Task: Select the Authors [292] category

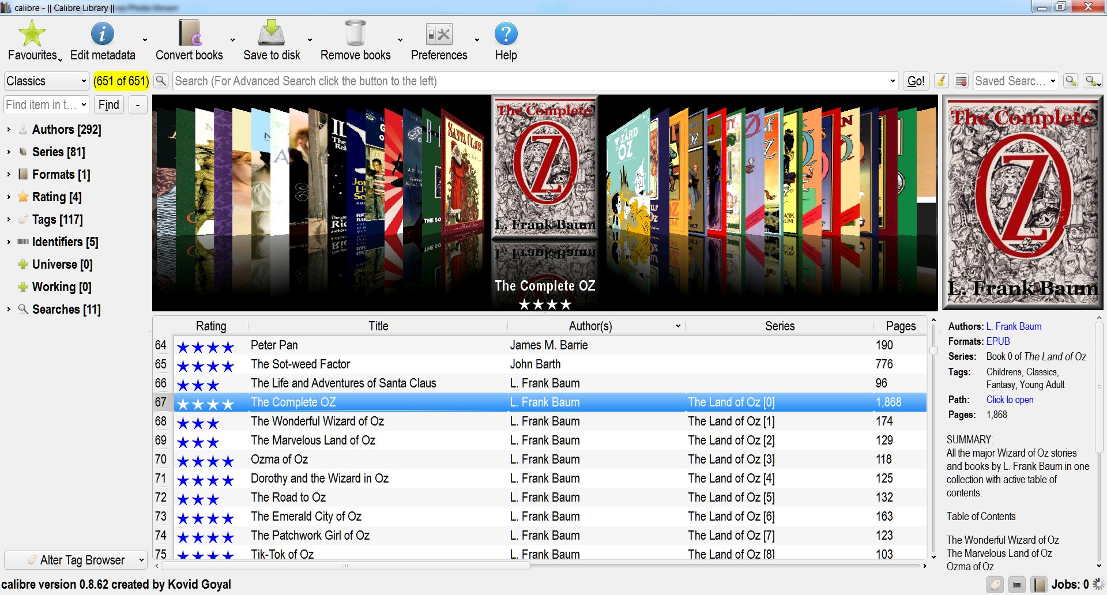Action: point(66,129)
